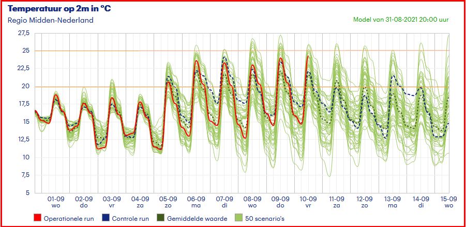Click the blue Controle run legend swatch
The height and width of the screenshot is (227, 466).
pos(106,218)
